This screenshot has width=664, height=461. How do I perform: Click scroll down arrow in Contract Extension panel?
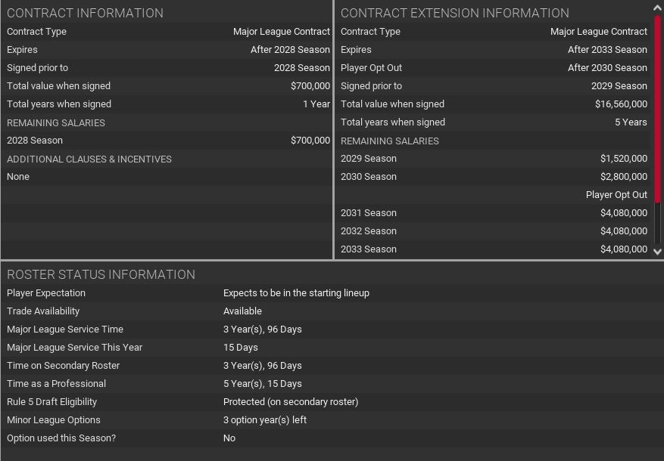(x=657, y=252)
